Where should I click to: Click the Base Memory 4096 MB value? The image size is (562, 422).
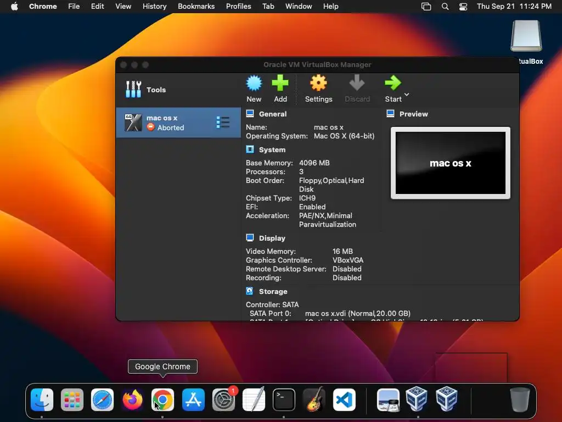[314, 163]
